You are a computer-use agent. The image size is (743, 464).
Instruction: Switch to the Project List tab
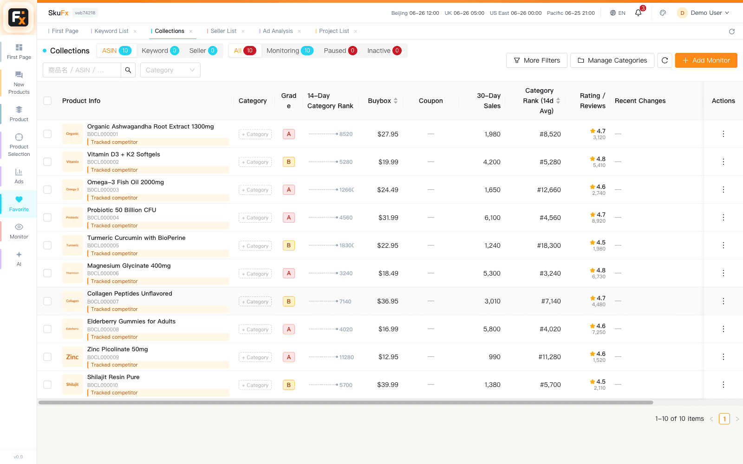click(334, 31)
